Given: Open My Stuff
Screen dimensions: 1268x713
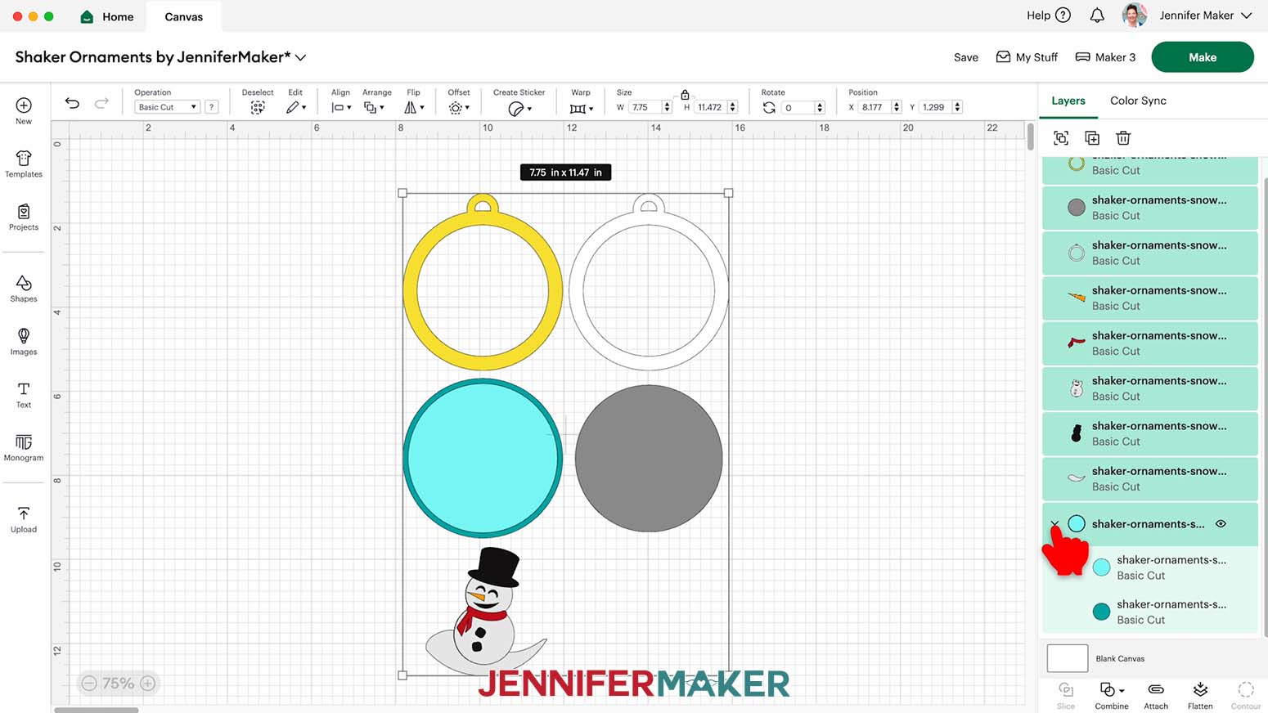Looking at the screenshot, I should 1027,57.
